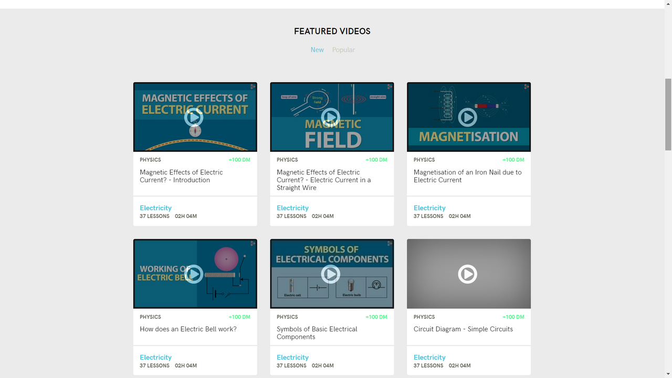The height and width of the screenshot is (378, 672).
Task: Open Electricity course under the Straight Wire card
Action: pyautogui.click(x=292, y=208)
